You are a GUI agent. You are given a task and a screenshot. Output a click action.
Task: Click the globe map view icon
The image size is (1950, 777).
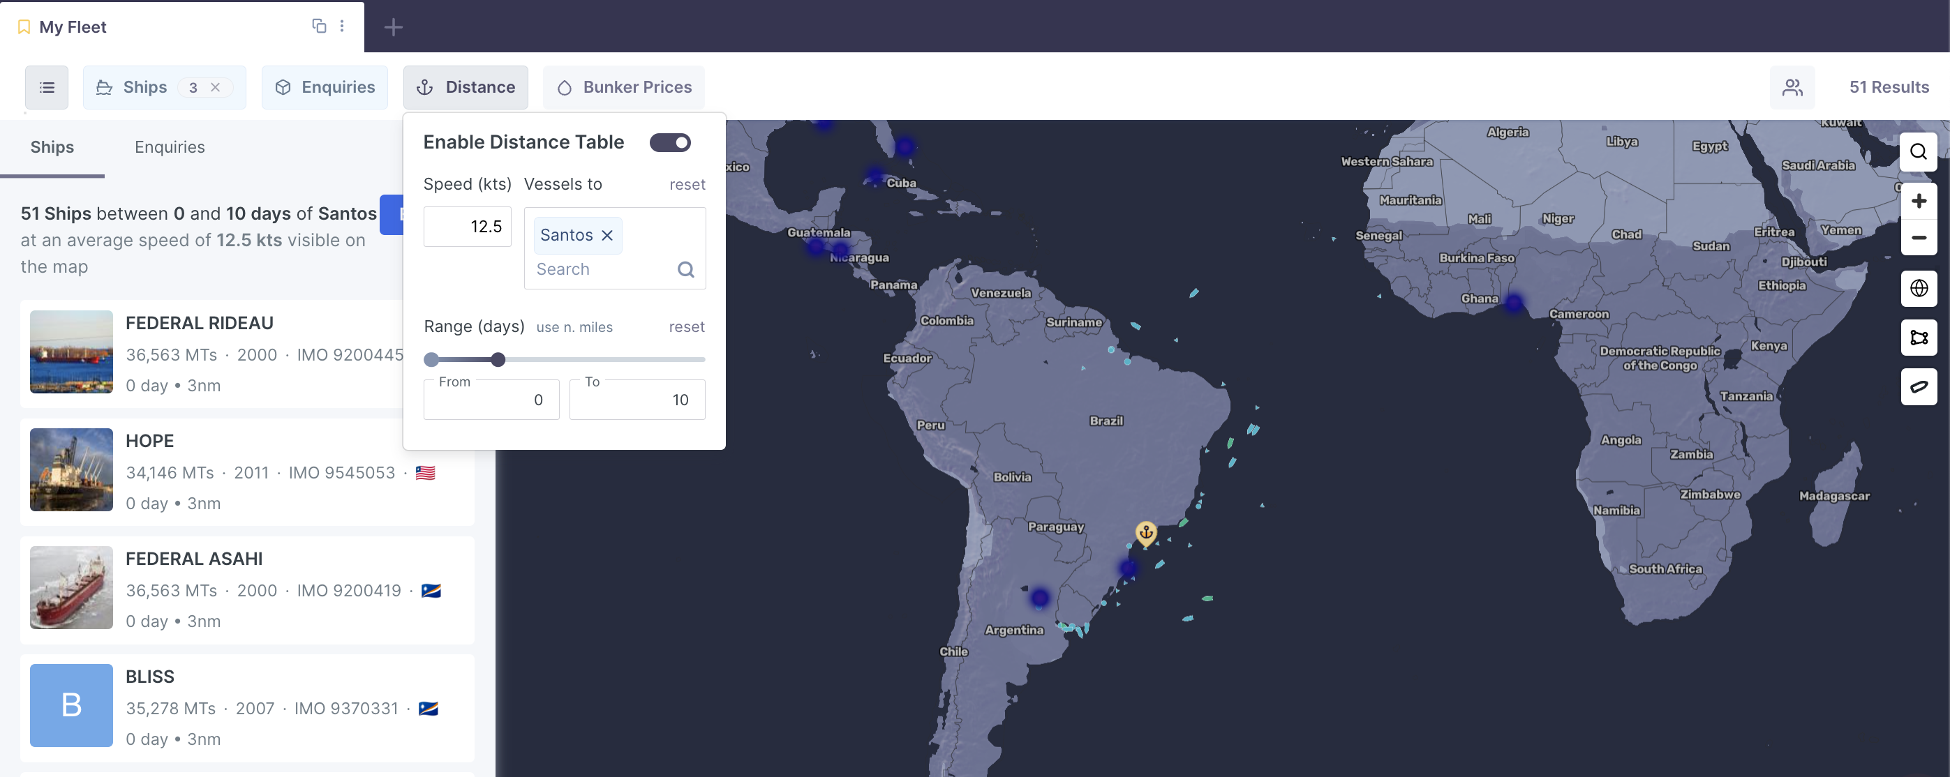click(x=1918, y=288)
